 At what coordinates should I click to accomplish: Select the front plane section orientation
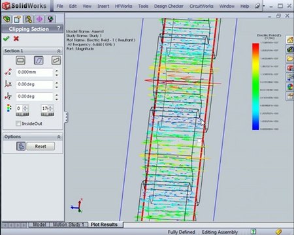[x=21, y=60]
